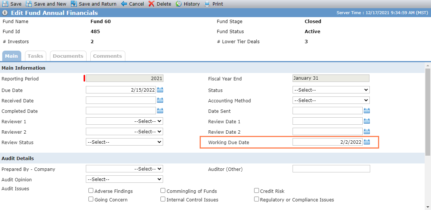Expand the Reviewer 1 dropdown
431x210 pixels.
[124, 121]
